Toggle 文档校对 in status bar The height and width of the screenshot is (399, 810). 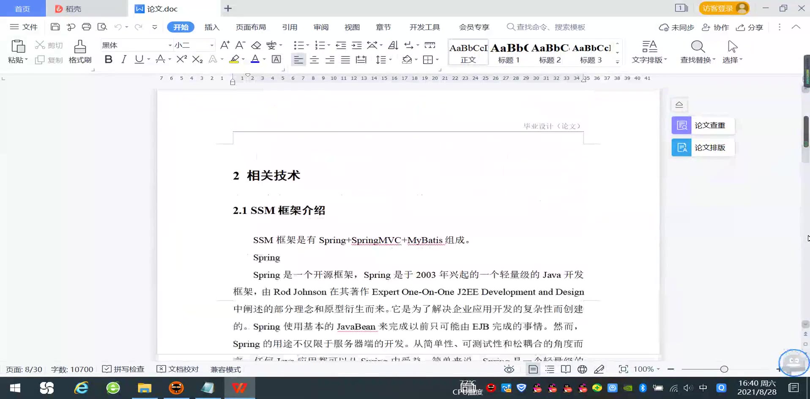178,369
